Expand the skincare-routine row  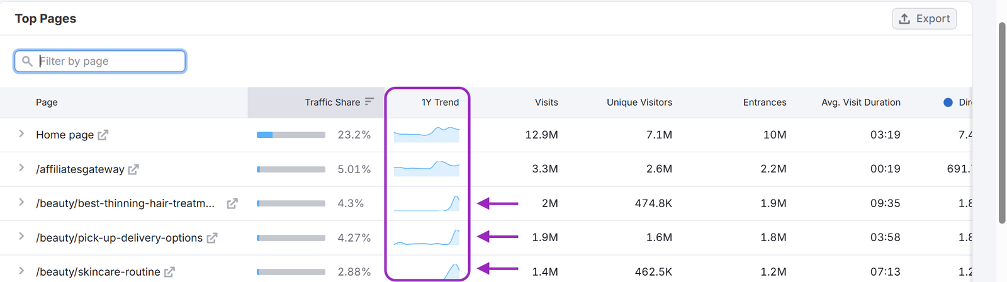pyautogui.click(x=21, y=271)
